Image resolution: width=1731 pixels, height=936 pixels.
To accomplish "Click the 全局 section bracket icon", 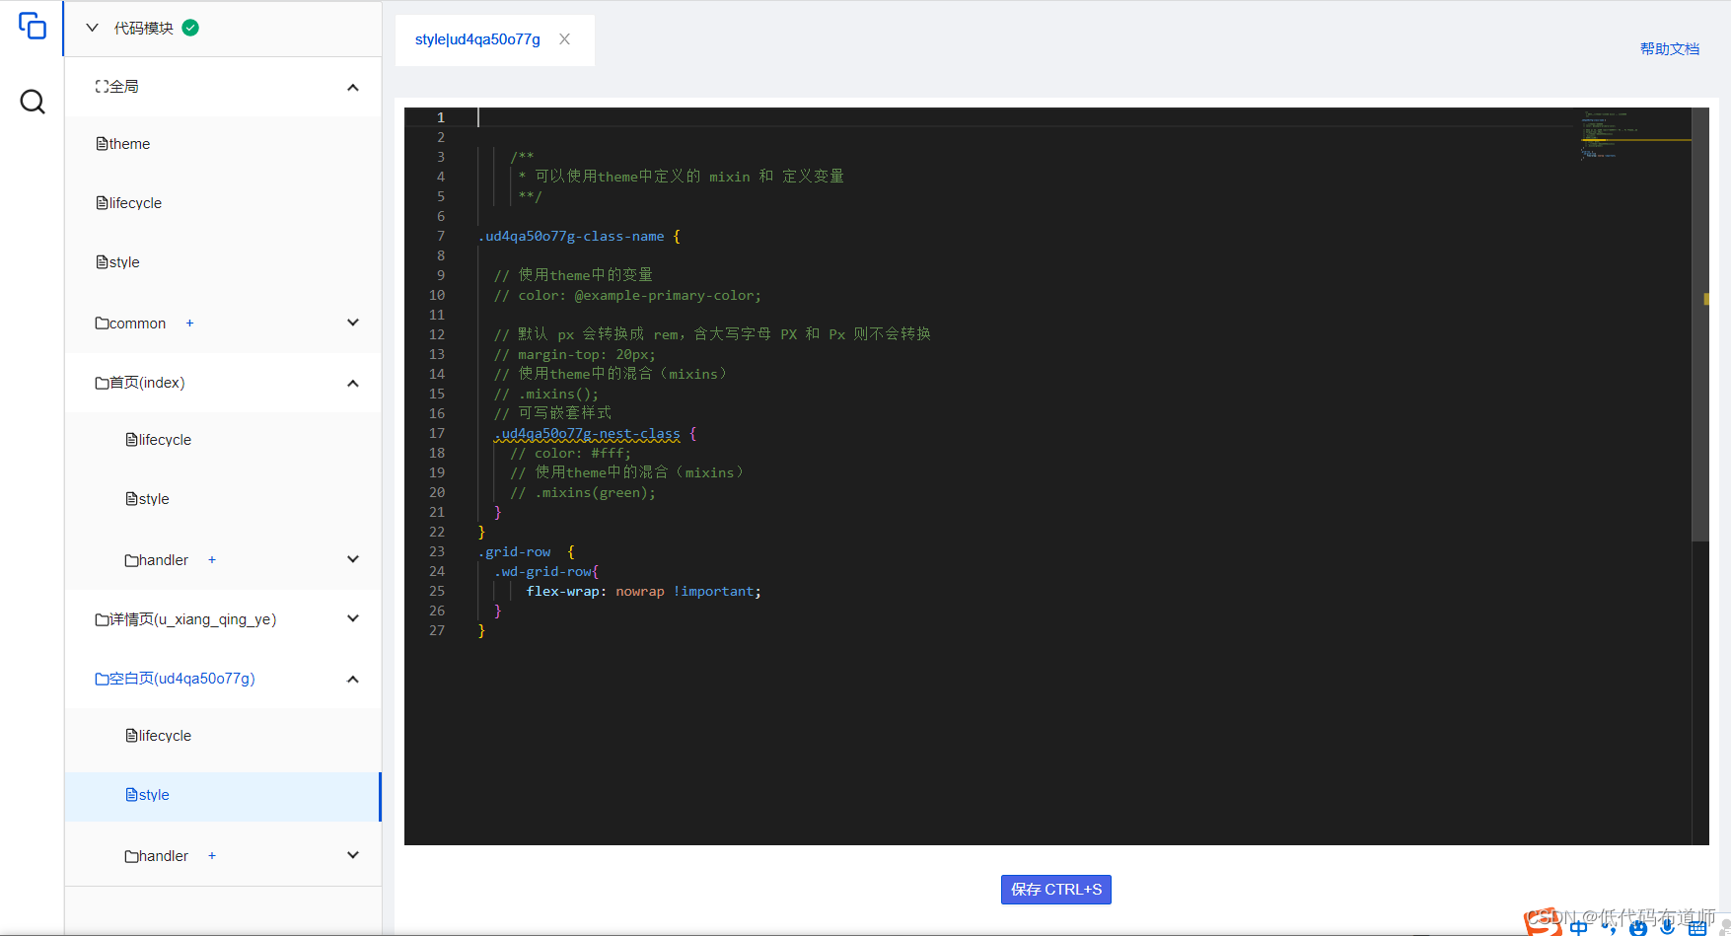I will [x=102, y=87].
